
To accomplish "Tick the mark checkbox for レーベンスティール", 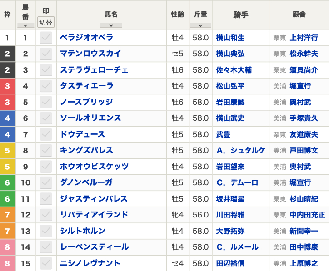I will click(x=46, y=247).
